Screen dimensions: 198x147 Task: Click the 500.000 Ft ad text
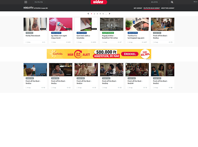pyautogui.click(x=106, y=52)
